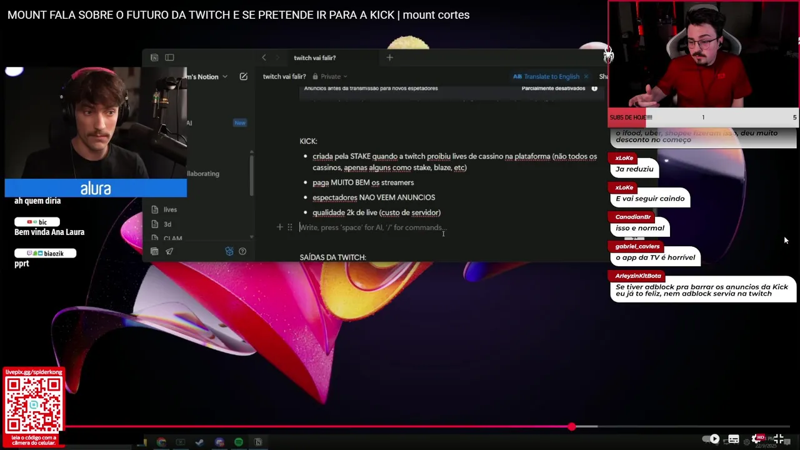Viewport: 800px width, 450px height.
Task: Click 'Bem vinda Ana Laura' chat message
Action: point(49,232)
